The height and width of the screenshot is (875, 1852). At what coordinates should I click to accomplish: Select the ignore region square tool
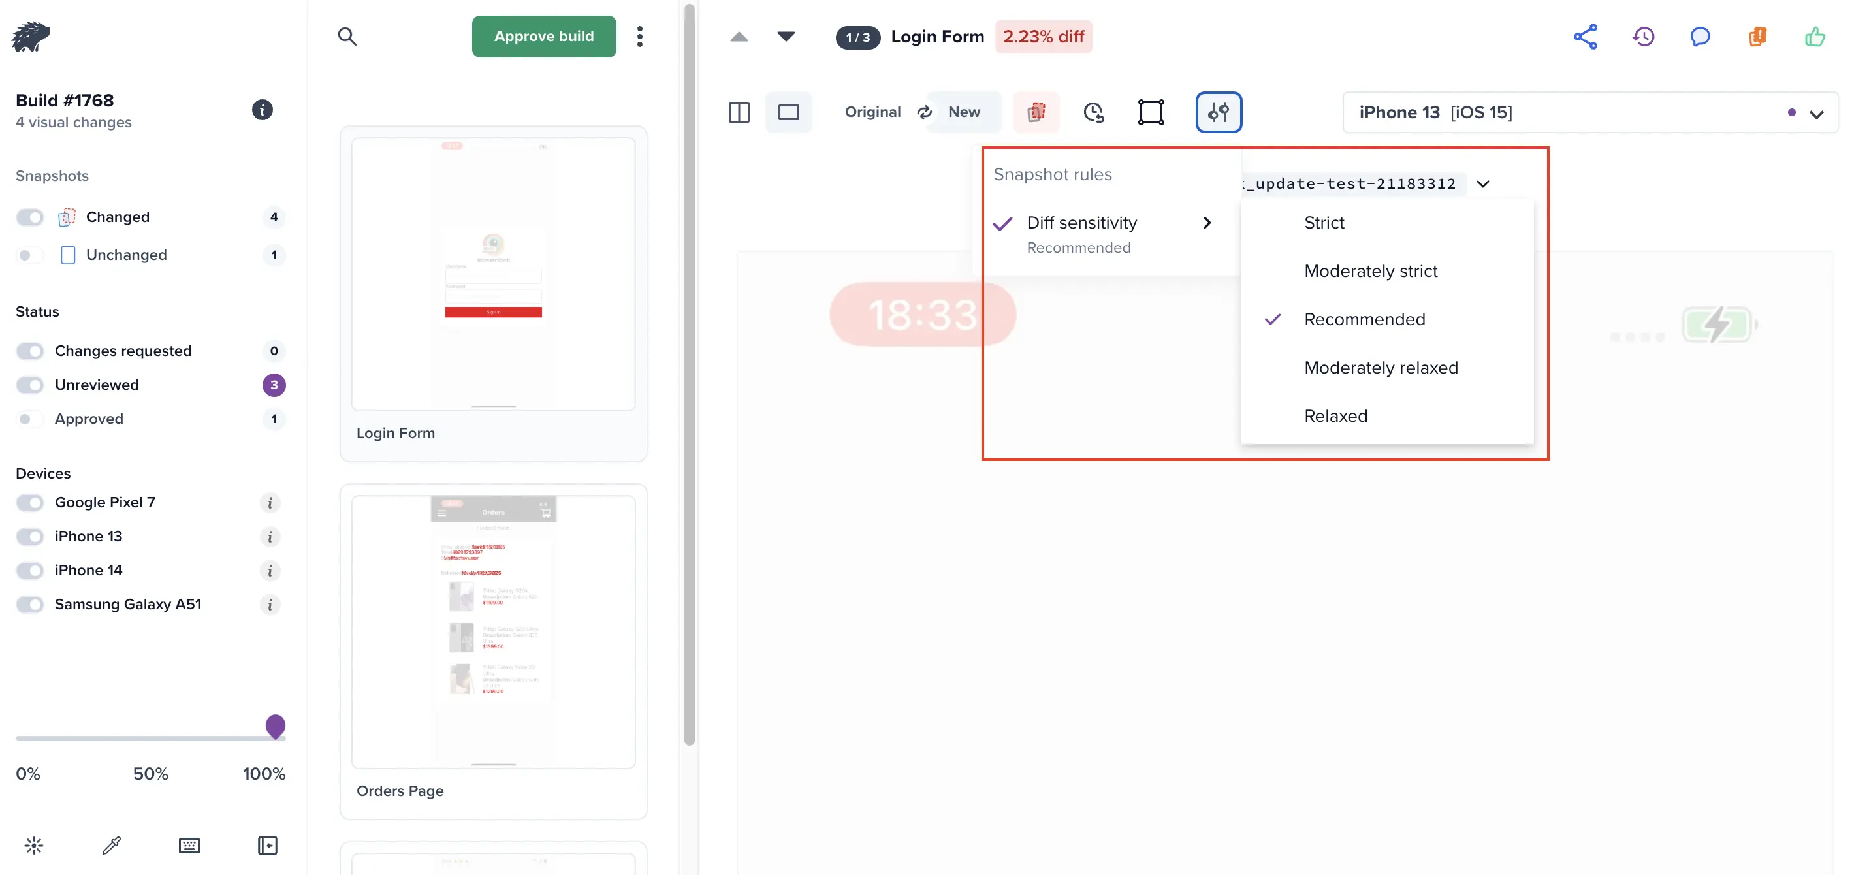point(1150,112)
